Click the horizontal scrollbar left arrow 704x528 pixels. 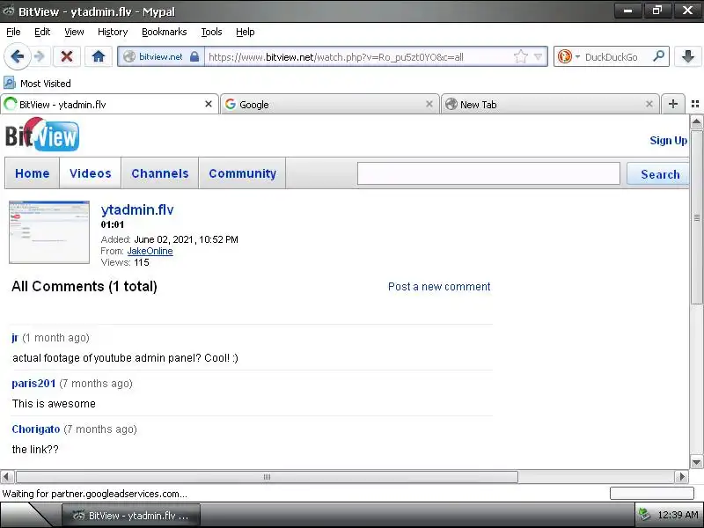(x=6, y=476)
